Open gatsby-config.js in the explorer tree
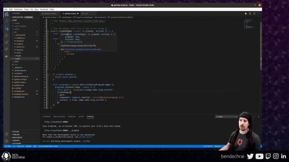 pos(20,79)
